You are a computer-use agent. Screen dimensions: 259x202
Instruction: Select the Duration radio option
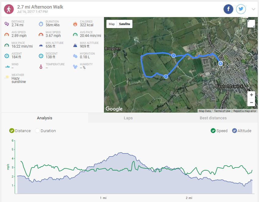38,131
